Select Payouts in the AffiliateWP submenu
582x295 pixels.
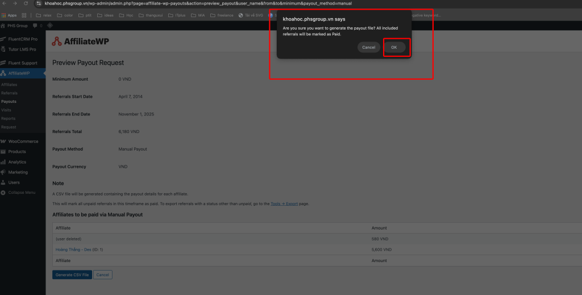tap(9, 101)
